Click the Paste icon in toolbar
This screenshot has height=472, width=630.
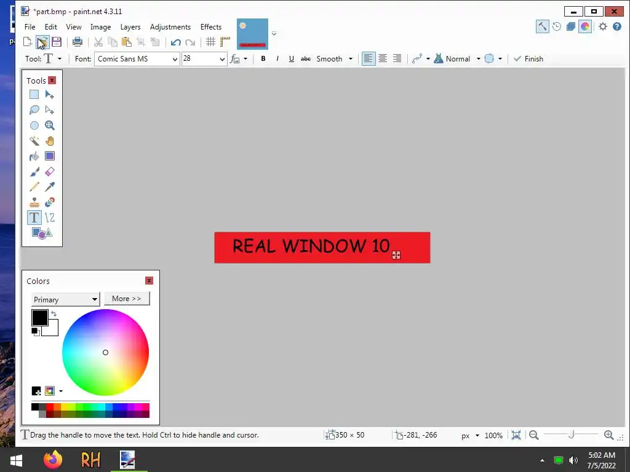click(127, 42)
